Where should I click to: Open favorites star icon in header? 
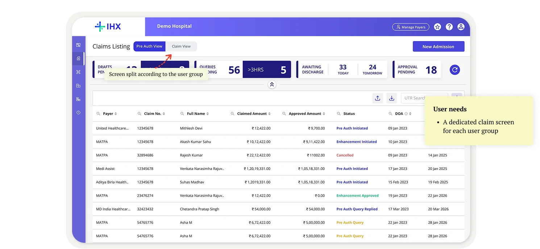[x=437, y=27]
